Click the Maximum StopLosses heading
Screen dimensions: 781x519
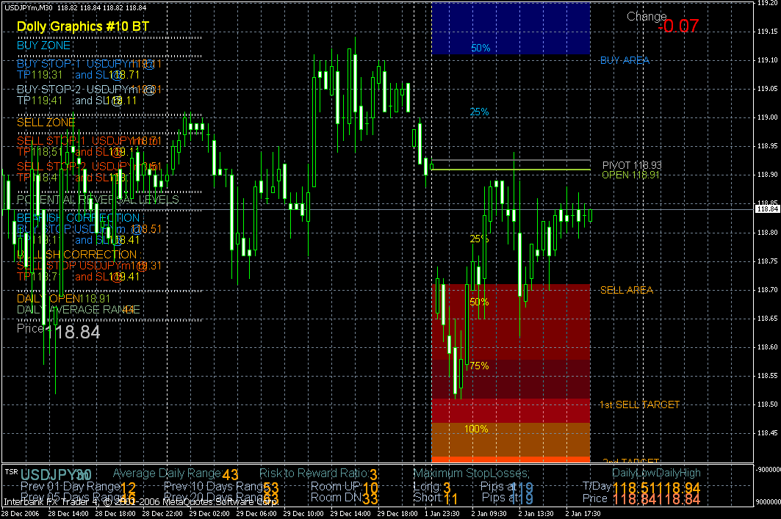tap(471, 473)
